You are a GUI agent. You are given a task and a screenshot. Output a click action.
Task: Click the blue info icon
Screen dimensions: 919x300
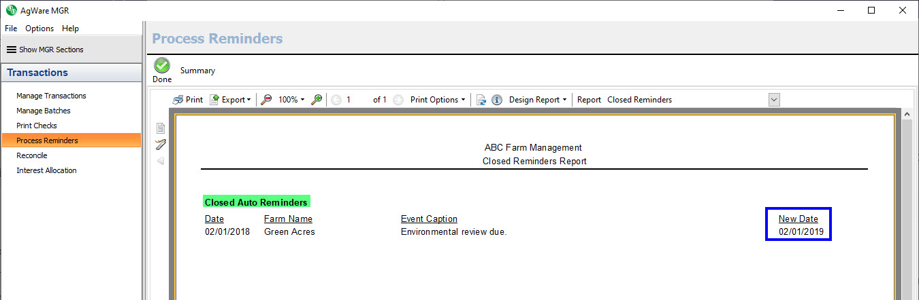click(497, 100)
